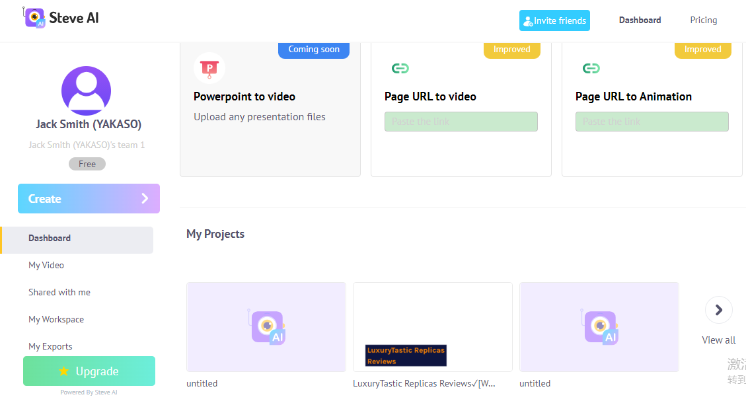Click link icon above Page URL to Animation
746x407 pixels.
pyautogui.click(x=591, y=69)
